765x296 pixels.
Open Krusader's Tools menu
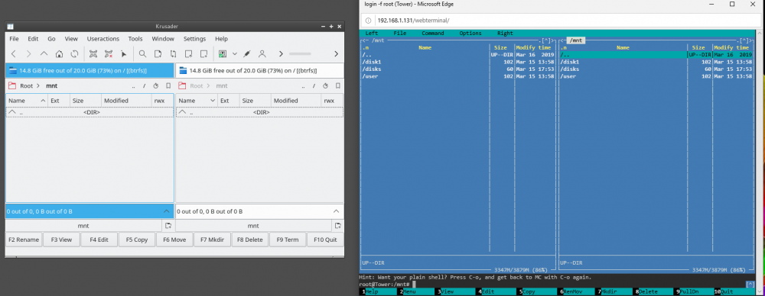[135, 39]
